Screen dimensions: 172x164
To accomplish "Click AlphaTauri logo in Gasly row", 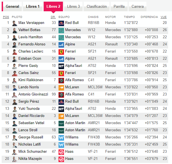I will click(61, 66).
